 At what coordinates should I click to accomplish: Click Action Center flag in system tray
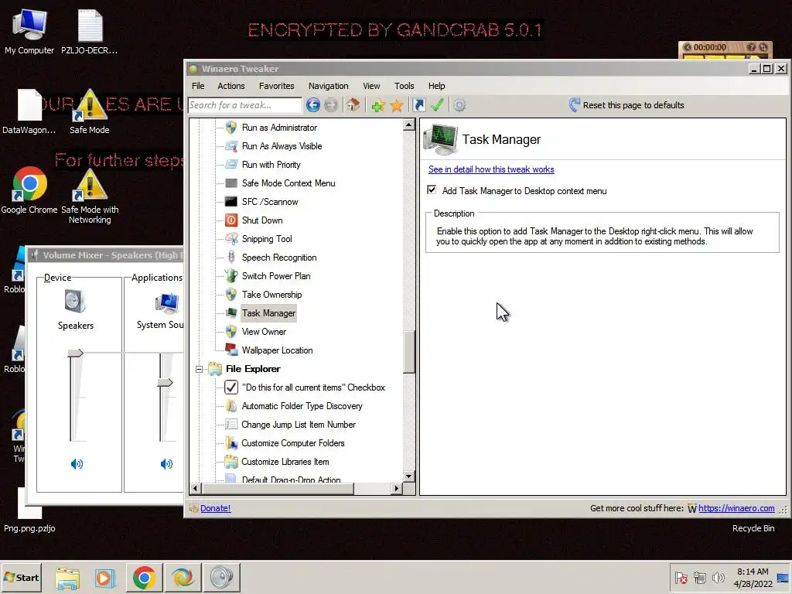(x=681, y=577)
